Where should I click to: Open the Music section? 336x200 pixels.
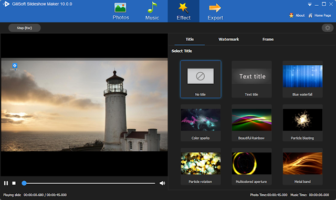coord(152,12)
